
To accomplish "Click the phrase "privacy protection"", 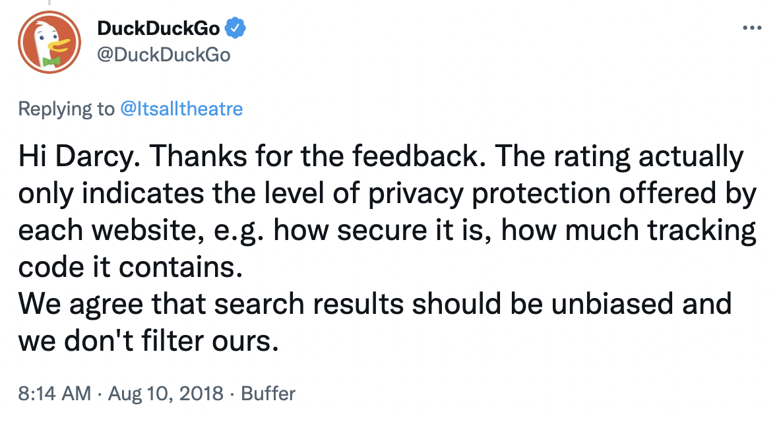I will tap(489, 193).
